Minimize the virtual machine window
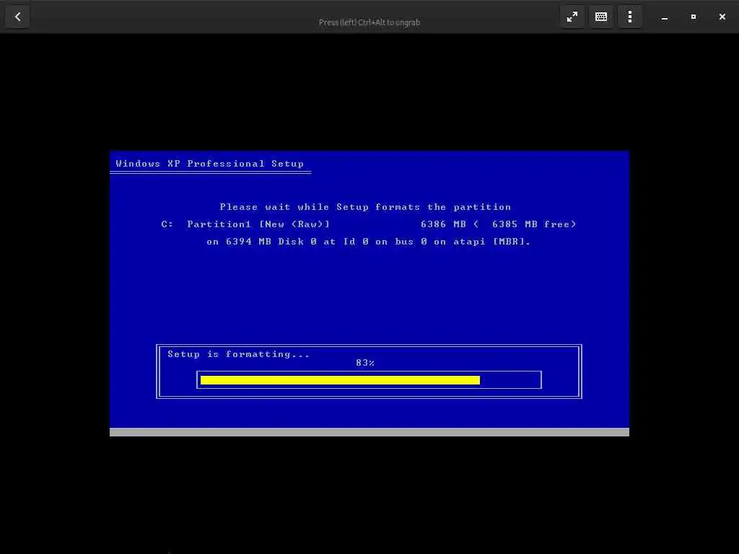739x554 pixels. 665,17
